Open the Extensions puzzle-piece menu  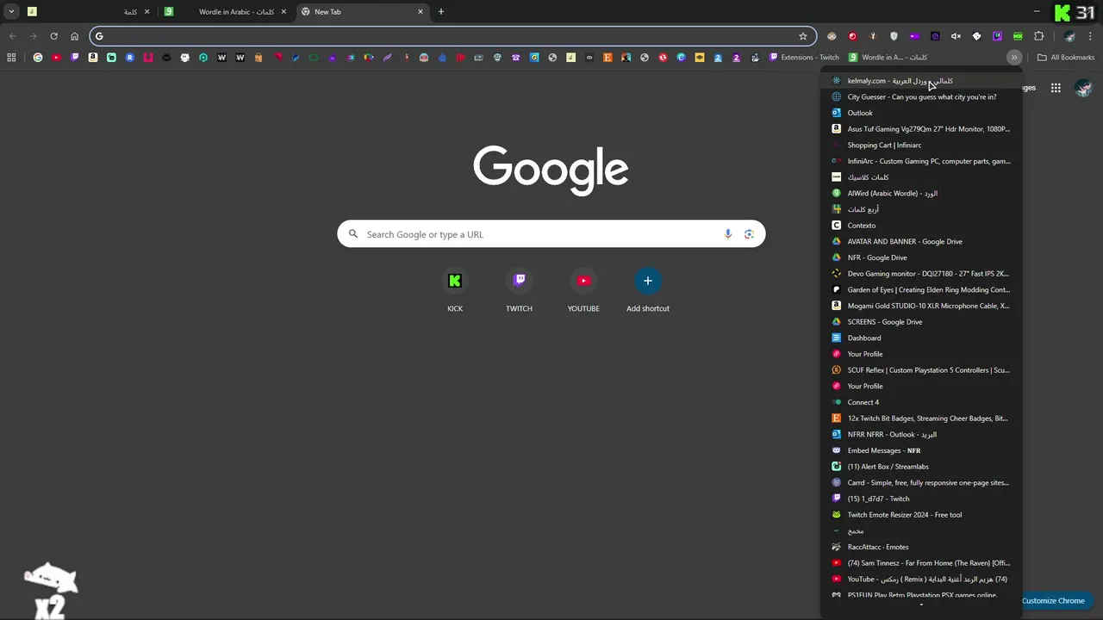(1038, 36)
